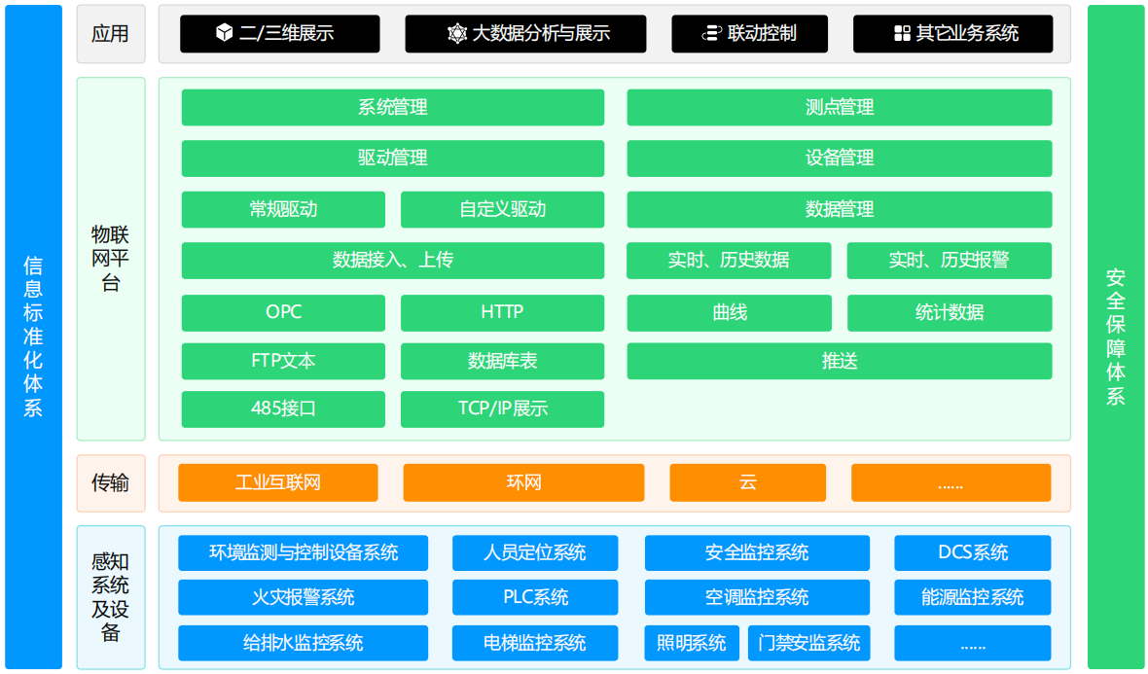
Task: Click the cube icon beside 二/三维展示
Action: coord(224,33)
